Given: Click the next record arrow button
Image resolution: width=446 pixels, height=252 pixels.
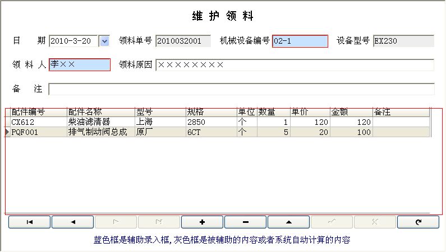Looking at the screenshot, I should [x=116, y=222].
